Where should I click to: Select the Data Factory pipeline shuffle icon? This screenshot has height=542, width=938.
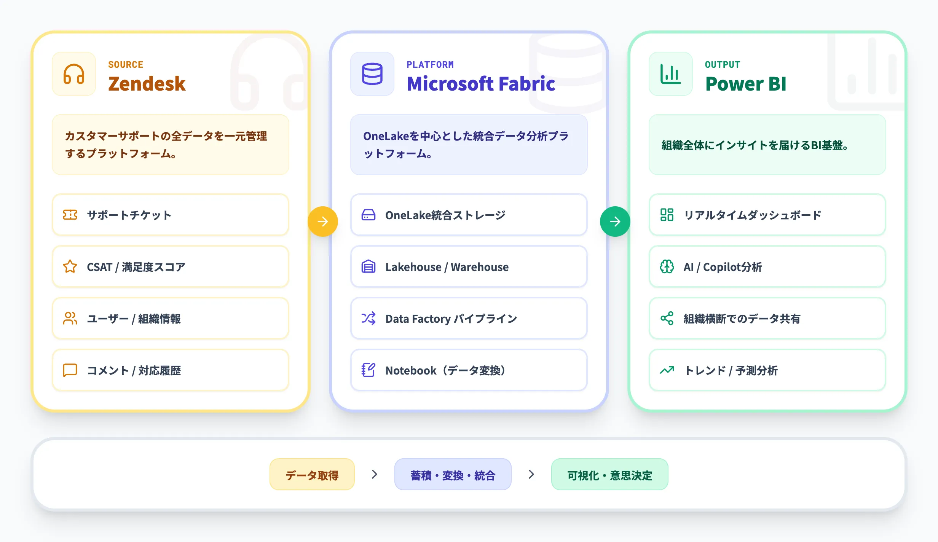point(368,319)
